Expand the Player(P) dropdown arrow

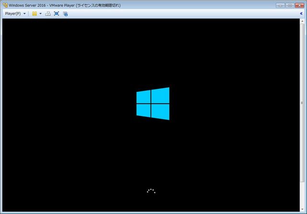pyautogui.click(x=24, y=14)
